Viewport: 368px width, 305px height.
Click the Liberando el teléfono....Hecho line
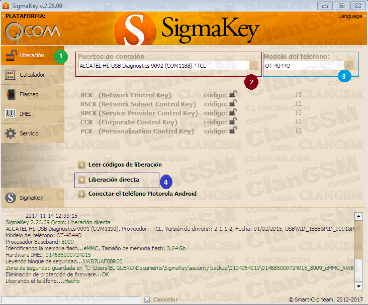click(43, 281)
